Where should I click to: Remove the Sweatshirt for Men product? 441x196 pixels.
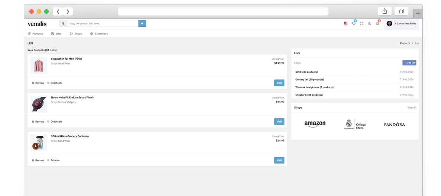coord(38,83)
